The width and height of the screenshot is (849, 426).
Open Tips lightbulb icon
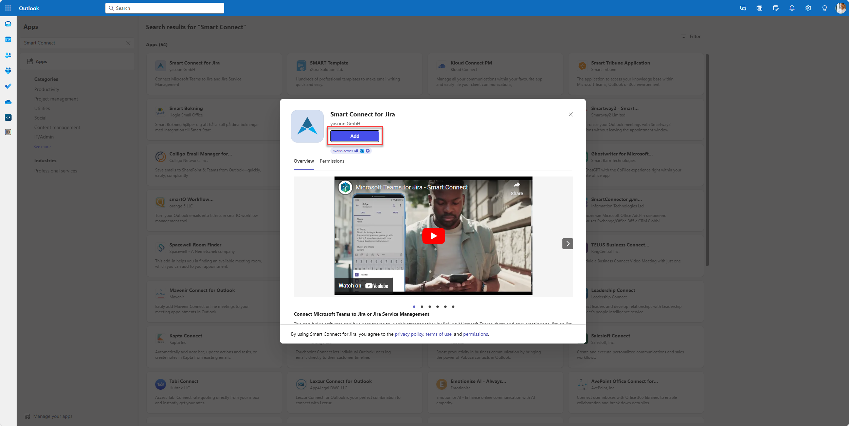[x=825, y=8]
